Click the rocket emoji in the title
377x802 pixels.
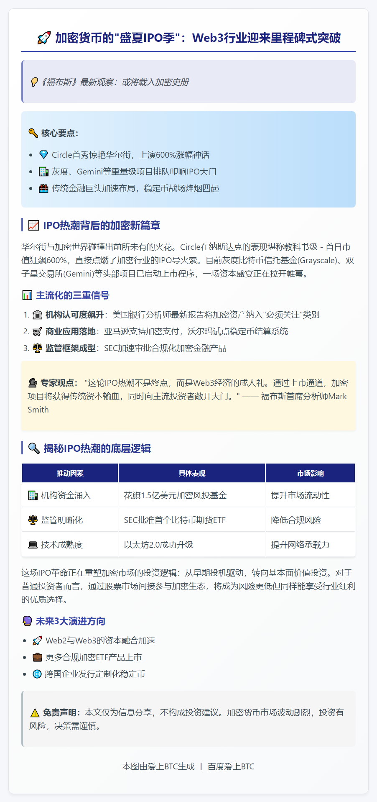[44, 38]
